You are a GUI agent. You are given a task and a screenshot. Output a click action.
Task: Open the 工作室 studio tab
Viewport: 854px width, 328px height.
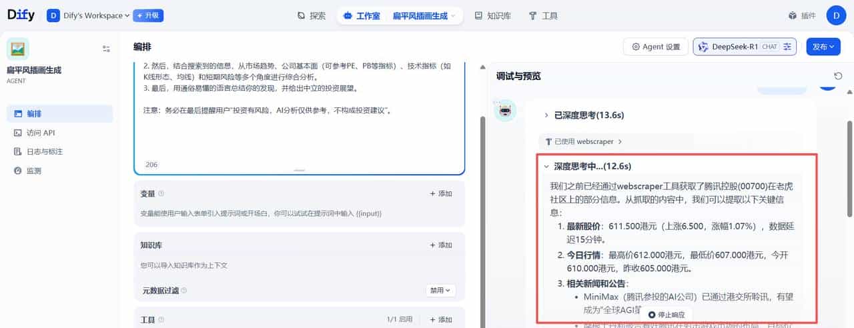[361, 15]
